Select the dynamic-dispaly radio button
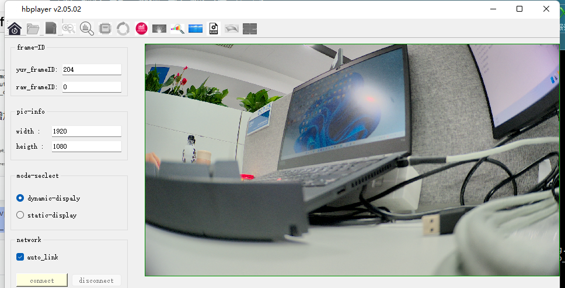This screenshot has height=288, width=565. [20, 198]
